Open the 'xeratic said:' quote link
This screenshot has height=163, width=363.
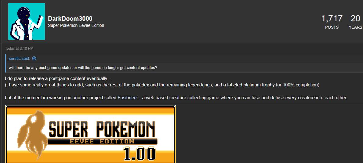point(19,59)
